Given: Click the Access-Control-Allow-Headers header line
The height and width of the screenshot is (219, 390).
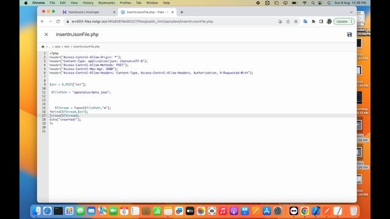Looking at the screenshot, I should click(151, 73).
